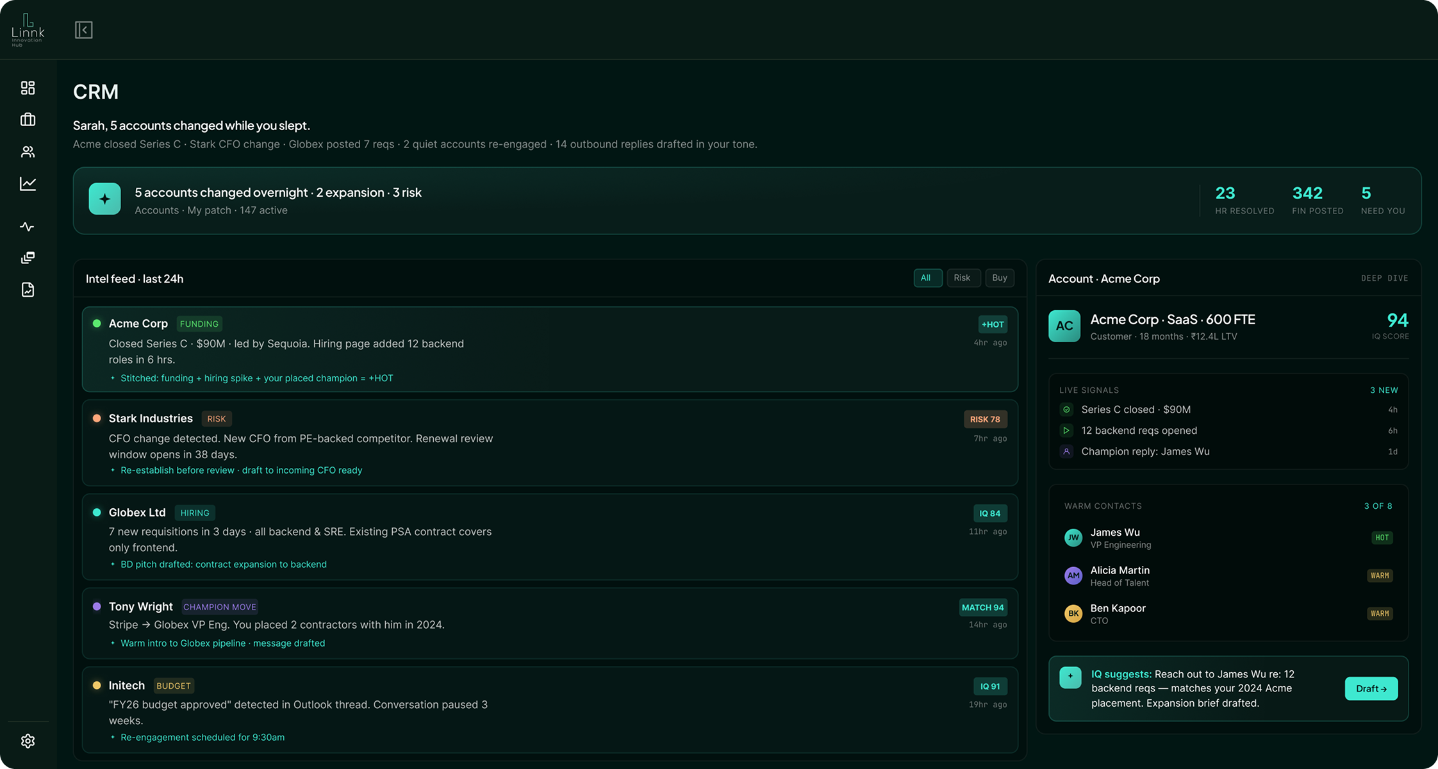The height and width of the screenshot is (769, 1438).
Task: Open the activity pulse icon in sidebar
Action: 28,227
